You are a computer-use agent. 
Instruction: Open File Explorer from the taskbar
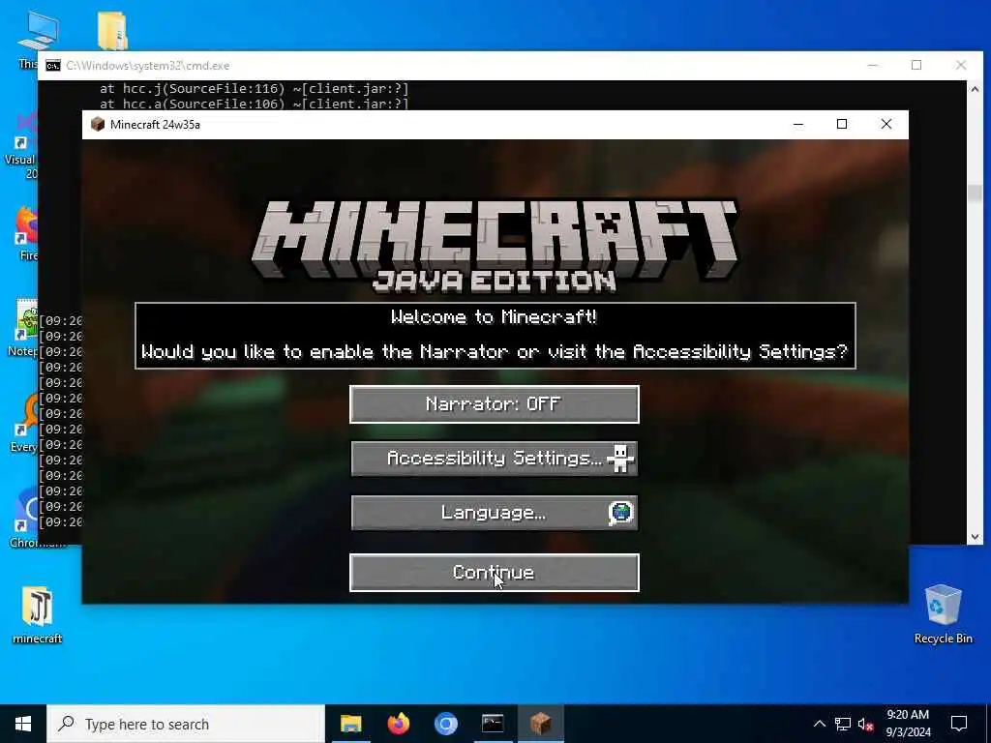click(350, 724)
